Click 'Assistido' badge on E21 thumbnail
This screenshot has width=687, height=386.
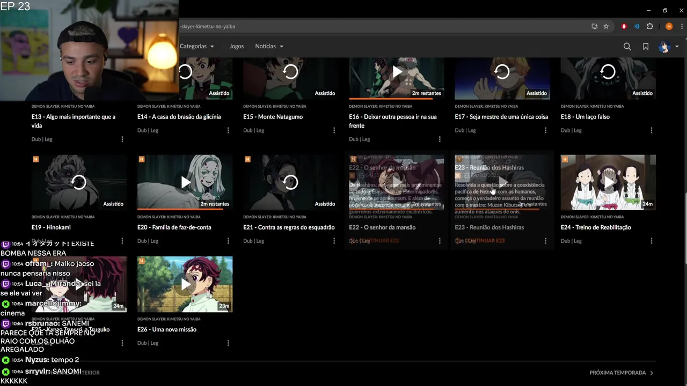click(x=325, y=204)
